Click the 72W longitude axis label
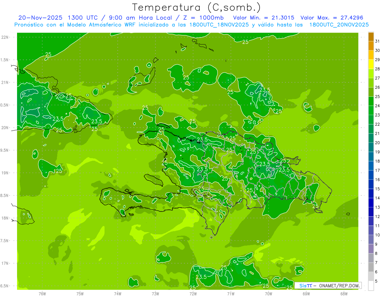The height and width of the screenshot is (298, 386). (x=193, y=293)
